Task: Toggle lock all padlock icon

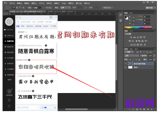Action: coord(139,60)
